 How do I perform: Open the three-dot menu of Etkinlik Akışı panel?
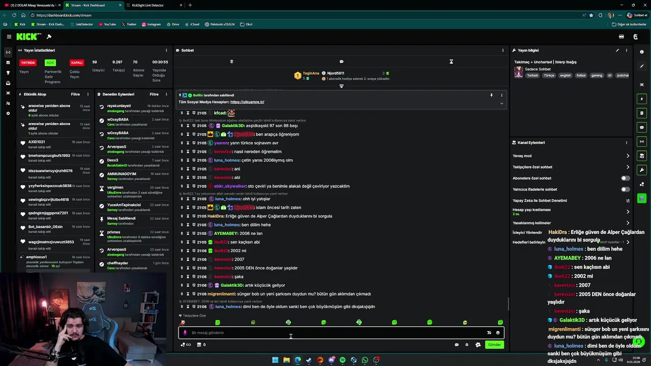pyautogui.click(x=87, y=94)
